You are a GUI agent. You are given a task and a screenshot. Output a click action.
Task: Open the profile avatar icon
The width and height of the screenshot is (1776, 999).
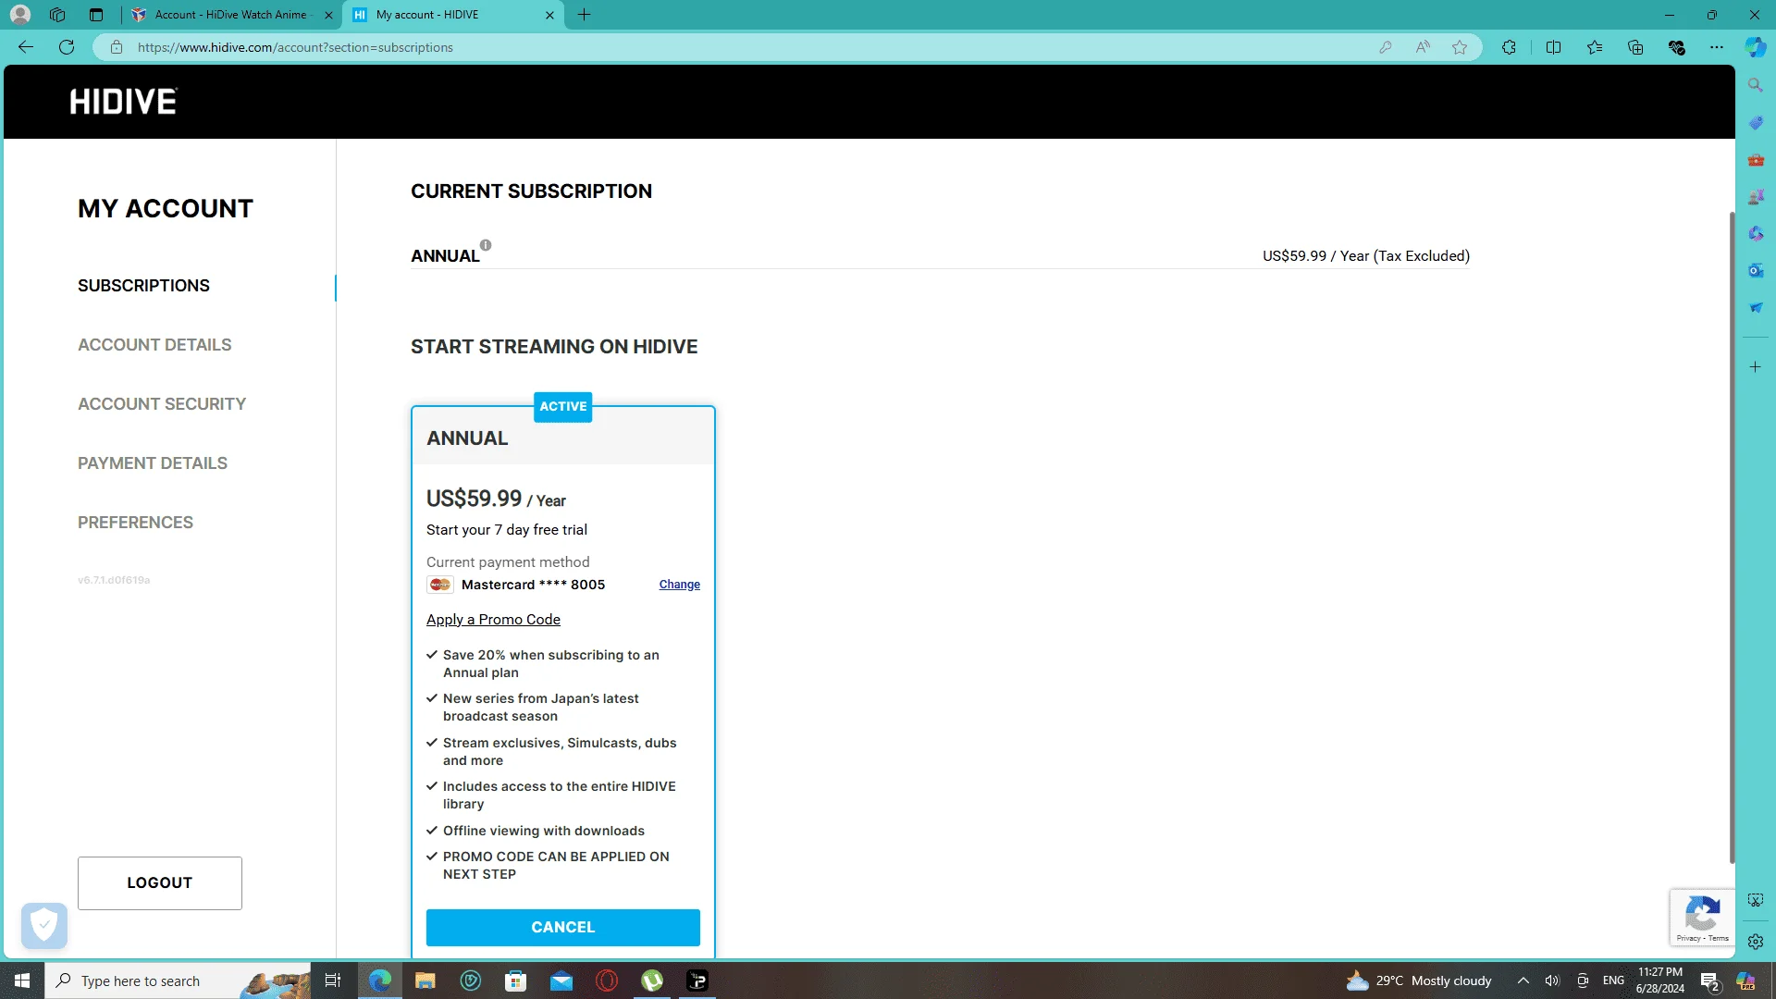click(20, 15)
